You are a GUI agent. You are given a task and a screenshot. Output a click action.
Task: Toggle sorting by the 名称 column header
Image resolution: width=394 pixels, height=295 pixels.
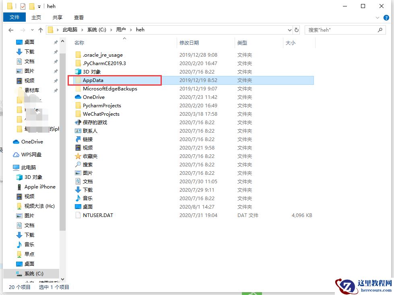(x=79, y=43)
